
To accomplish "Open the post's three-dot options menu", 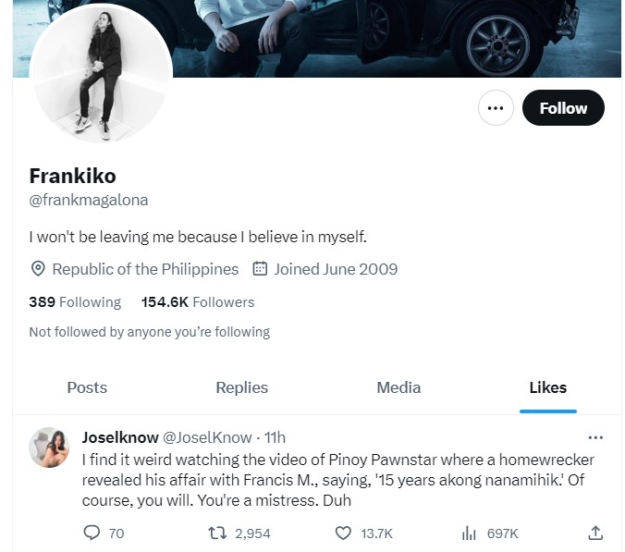I will pos(595,437).
